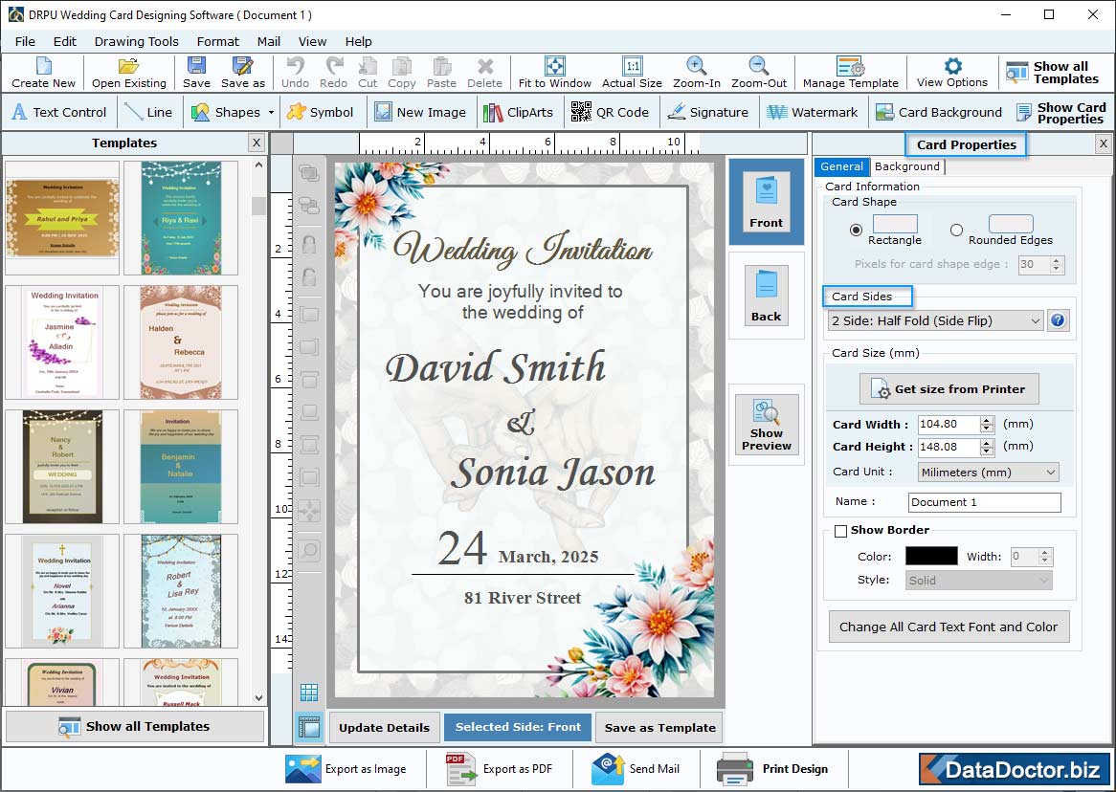Screen dimensions: 1116x792
Task: Open Card Background options
Action: (x=939, y=112)
